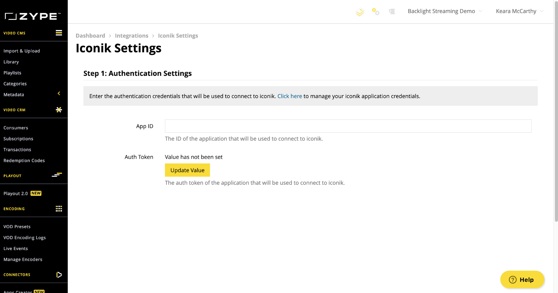The width and height of the screenshot is (558, 293).
Task: Click the question mark Help icon
Action: point(513,280)
